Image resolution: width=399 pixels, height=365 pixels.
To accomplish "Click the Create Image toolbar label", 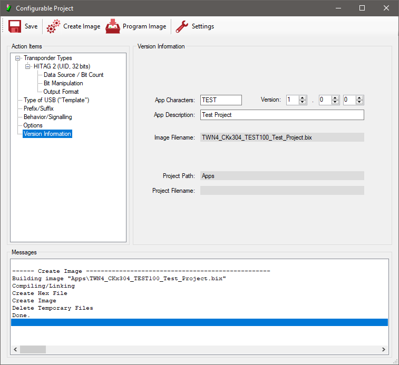I will pyautogui.click(x=82, y=26).
